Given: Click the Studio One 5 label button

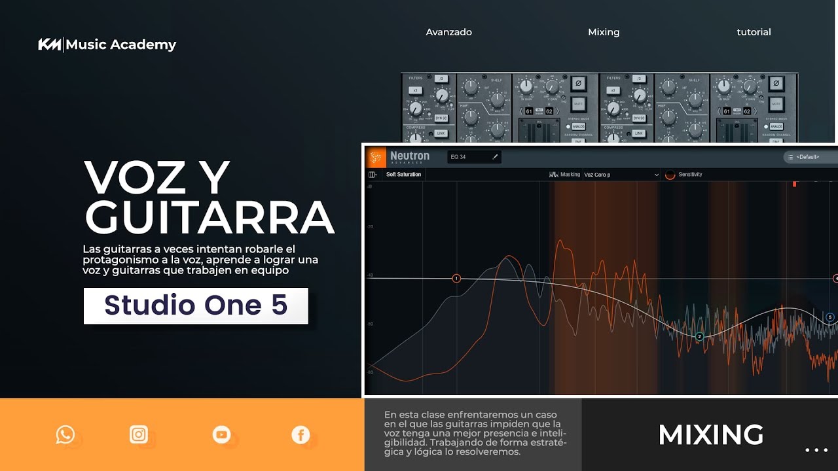Looking at the screenshot, I should pos(196,305).
